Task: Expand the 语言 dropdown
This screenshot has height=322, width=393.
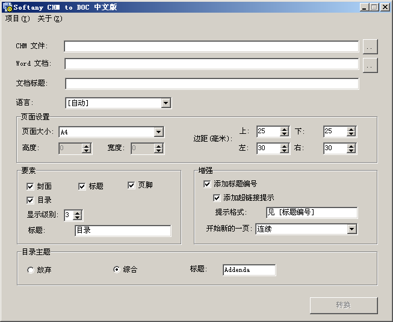Action: pos(166,103)
